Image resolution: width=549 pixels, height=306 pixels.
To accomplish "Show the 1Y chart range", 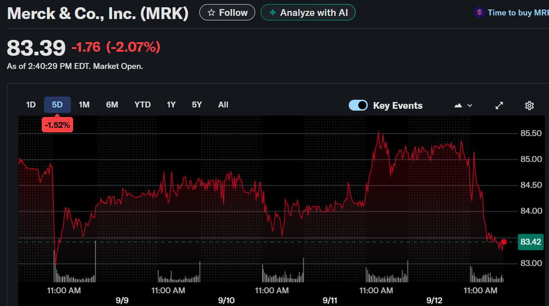I will click(171, 105).
